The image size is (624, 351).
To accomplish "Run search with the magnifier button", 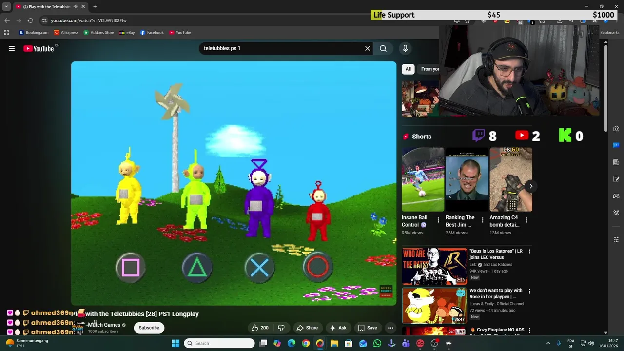I will coord(383,48).
